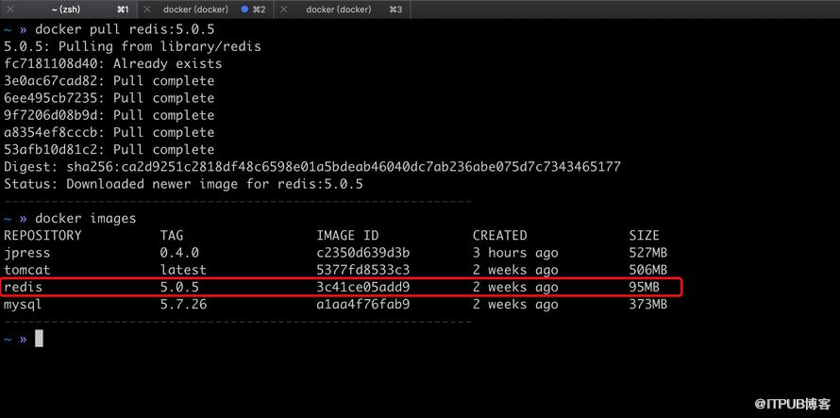This screenshot has height=418, width=840.
Task: Click the CREATED column header
Action: pyautogui.click(x=500, y=235)
